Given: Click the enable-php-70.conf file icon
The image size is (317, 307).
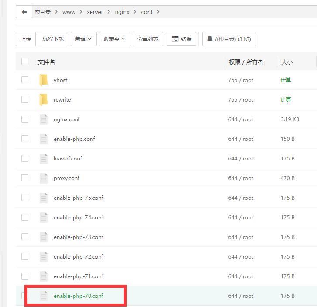Looking at the screenshot, I should pyautogui.click(x=44, y=296).
